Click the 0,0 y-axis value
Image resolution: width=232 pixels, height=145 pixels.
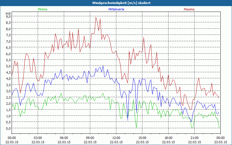tap(8, 128)
